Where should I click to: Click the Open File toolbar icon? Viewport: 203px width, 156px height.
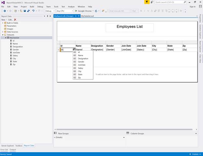click(21, 11)
